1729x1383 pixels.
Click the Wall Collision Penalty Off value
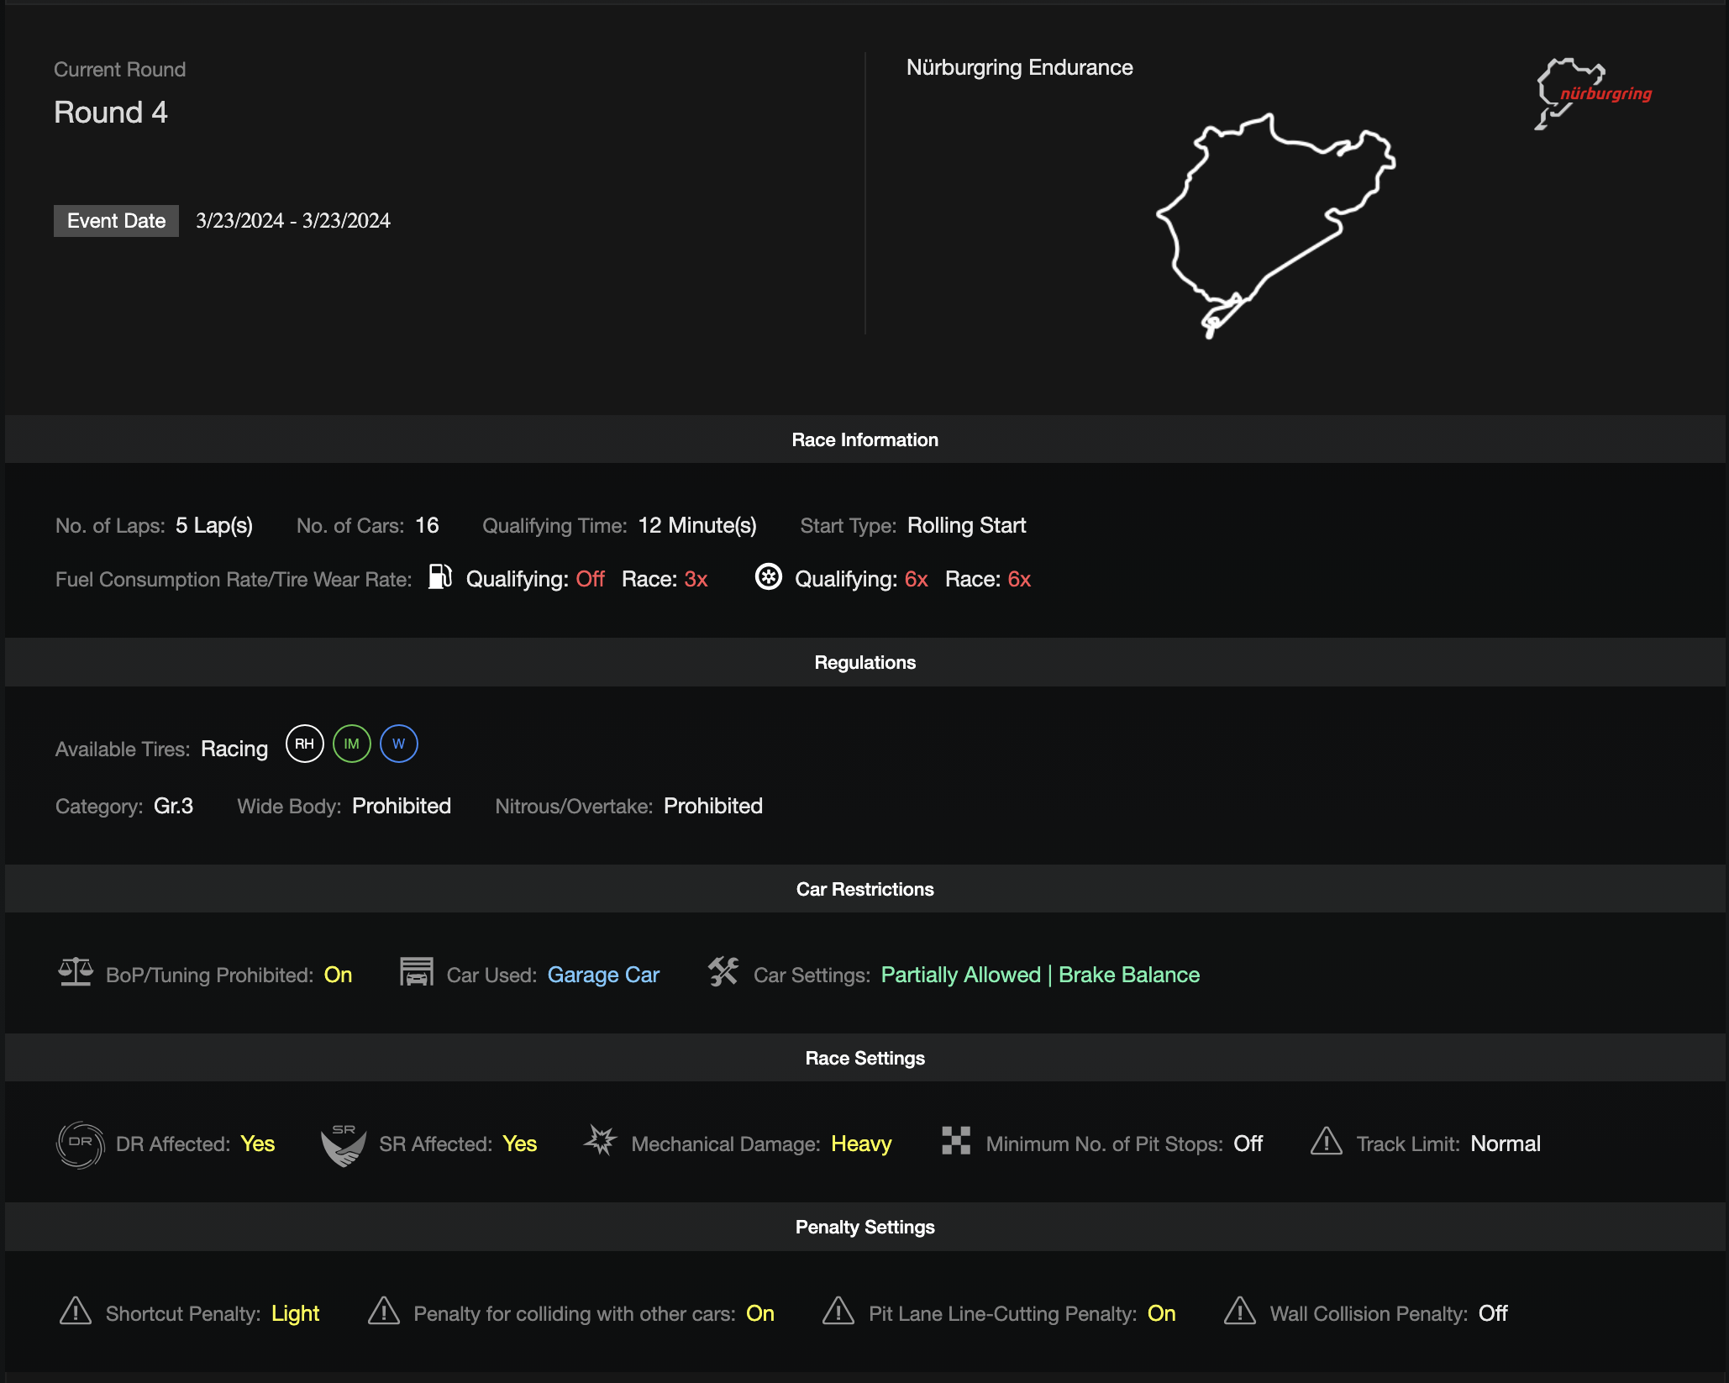1493,1314
